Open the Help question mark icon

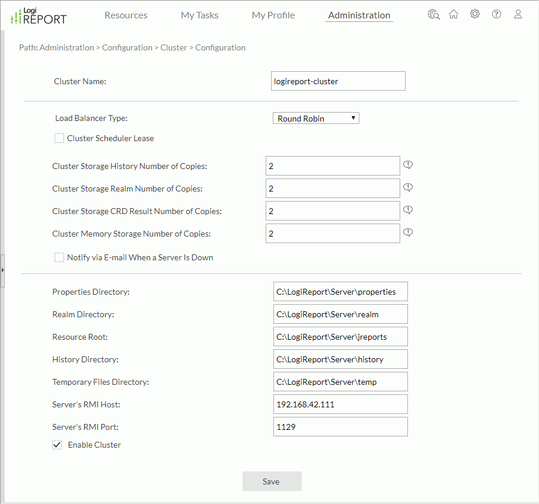(x=496, y=14)
